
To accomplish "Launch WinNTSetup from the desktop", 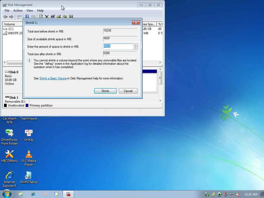I will 29,177.
